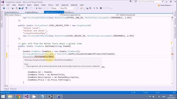Click the vertical scrollbar thumb in editor
The height and width of the screenshot is (99, 177).
pos(172,53)
